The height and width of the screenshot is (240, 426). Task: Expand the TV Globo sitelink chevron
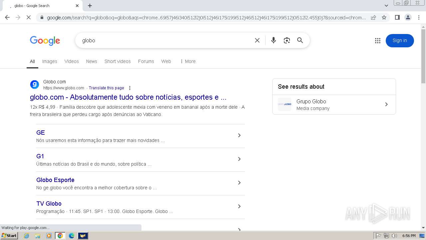pos(239,206)
